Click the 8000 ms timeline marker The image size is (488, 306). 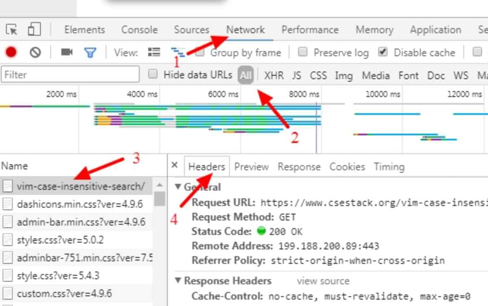304,94
